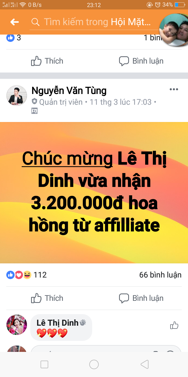
Task: Open the 66 bình luận comments list
Action: [x=160, y=275]
